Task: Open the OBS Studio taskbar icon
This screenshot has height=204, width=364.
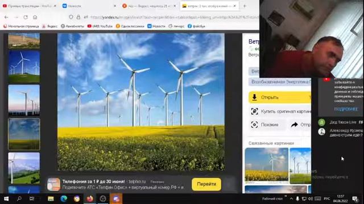Action: 103,199
